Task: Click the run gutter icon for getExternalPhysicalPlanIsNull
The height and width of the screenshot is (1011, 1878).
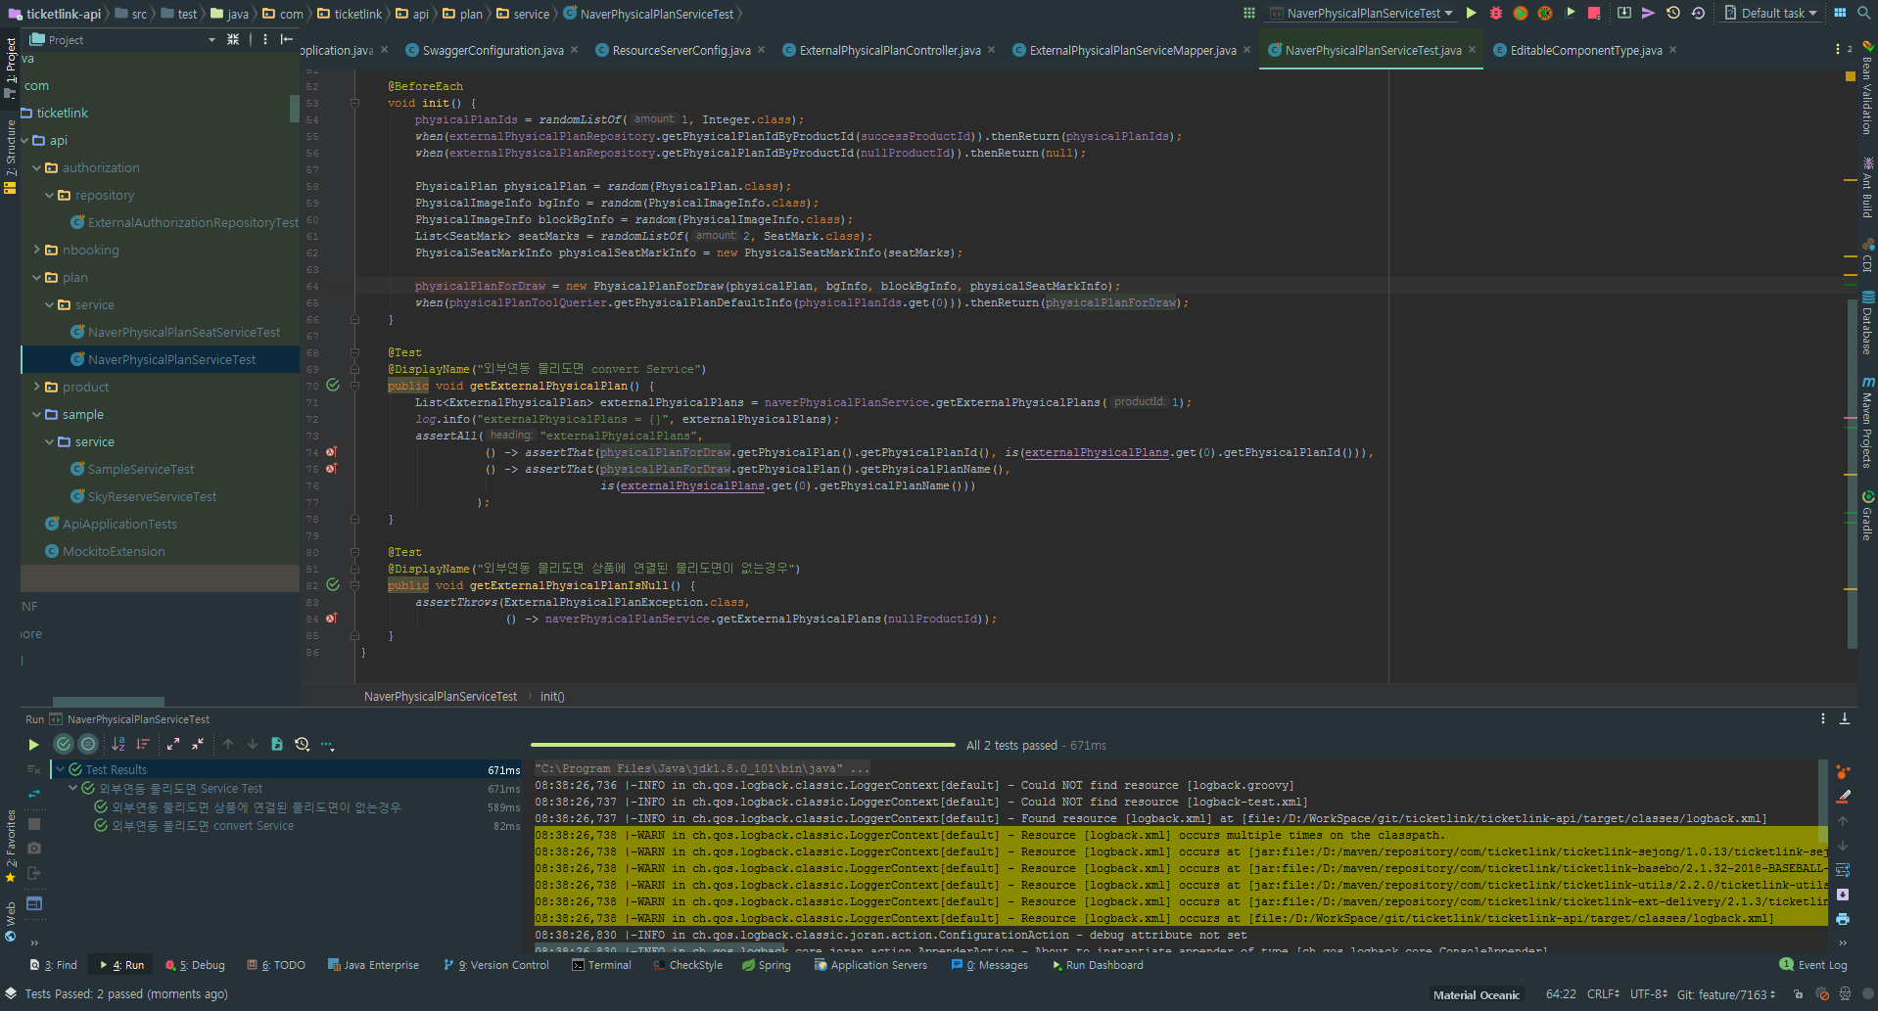Action: coord(333,585)
